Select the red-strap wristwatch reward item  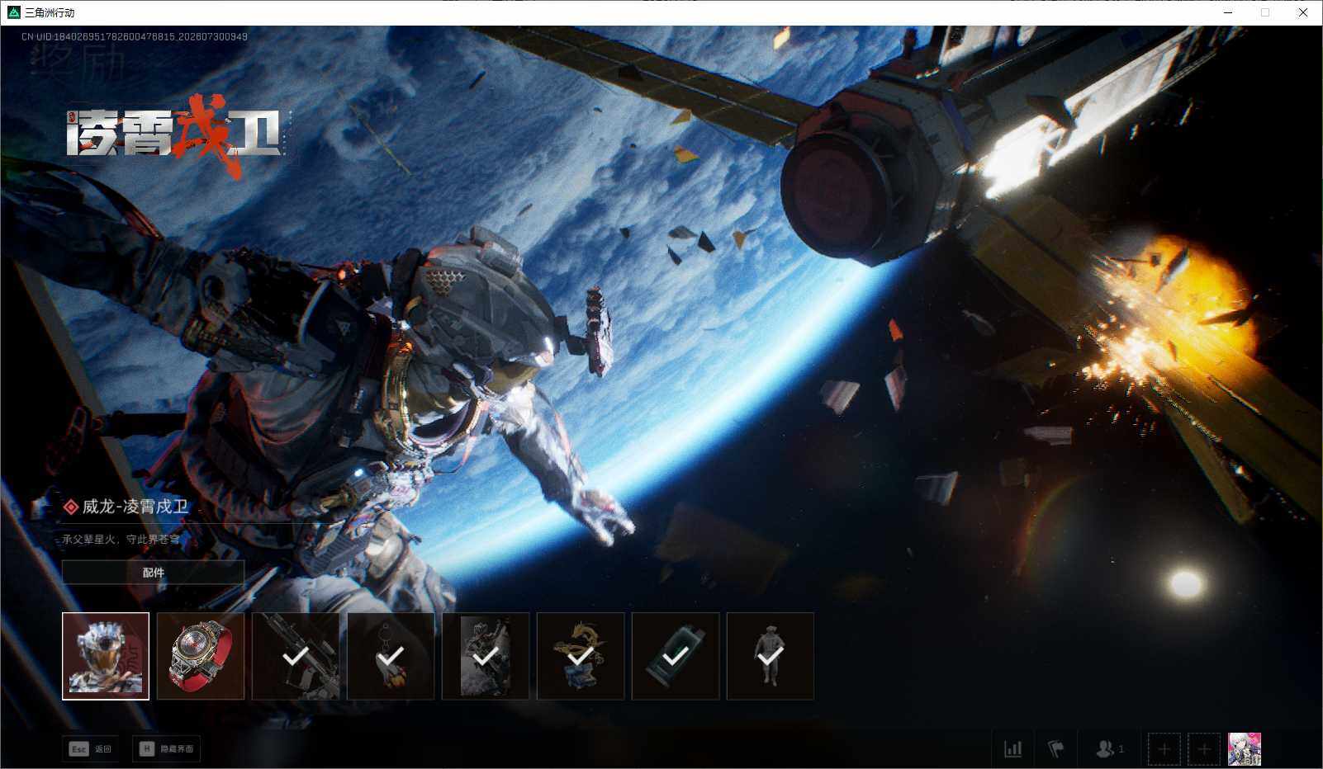(x=201, y=656)
